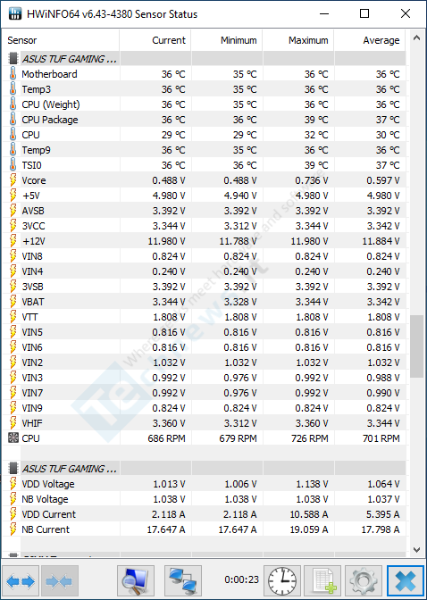
Task: Close sensors with the blue X button
Action: (x=406, y=581)
